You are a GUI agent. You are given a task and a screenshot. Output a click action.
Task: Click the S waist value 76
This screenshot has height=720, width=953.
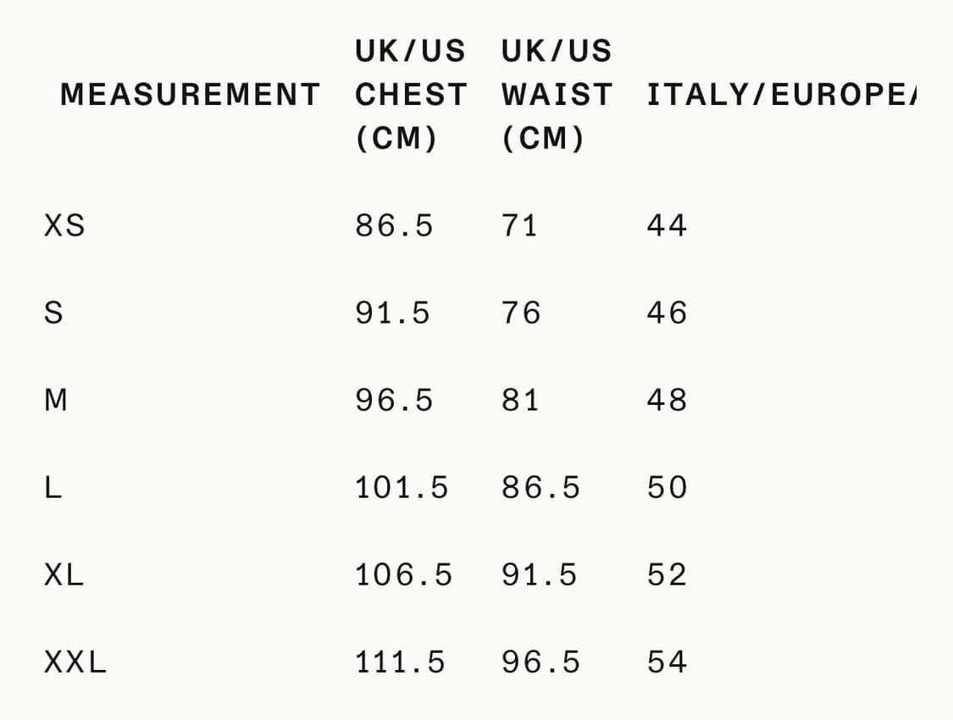pos(521,313)
